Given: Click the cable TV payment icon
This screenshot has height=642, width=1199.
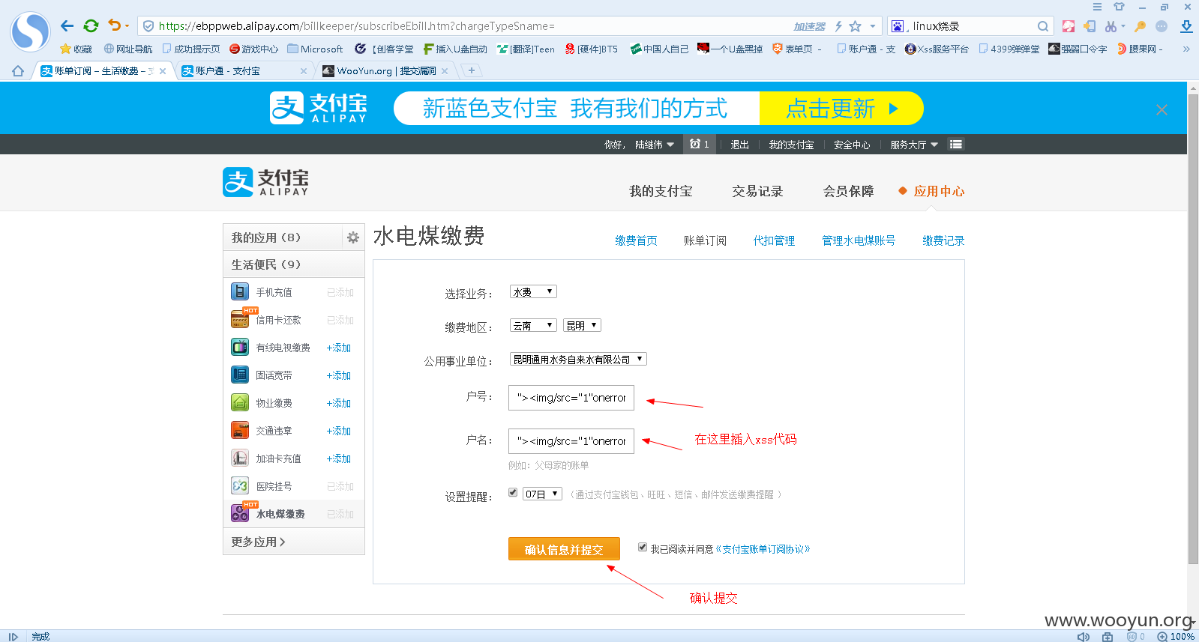Looking at the screenshot, I should coord(240,347).
